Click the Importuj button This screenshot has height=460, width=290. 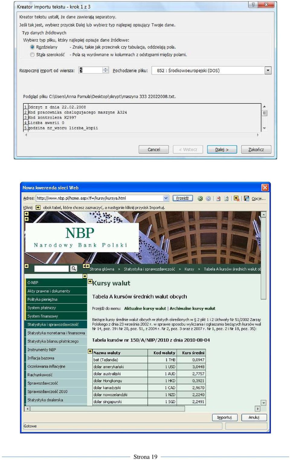click(x=224, y=417)
